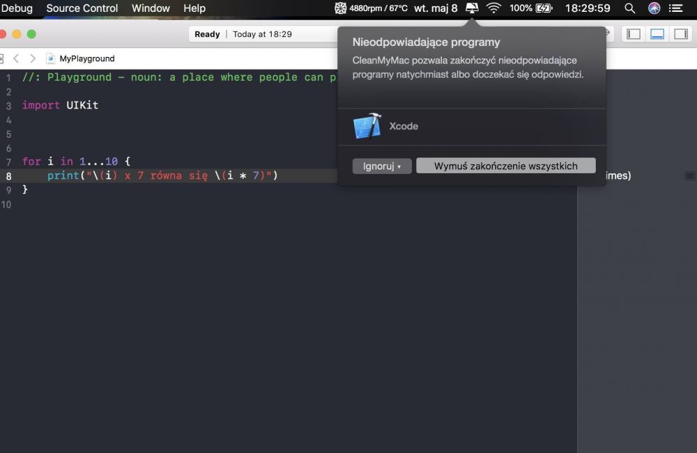Go forward in the editor history
This screenshot has width=697, height=453.
[33, 58]
